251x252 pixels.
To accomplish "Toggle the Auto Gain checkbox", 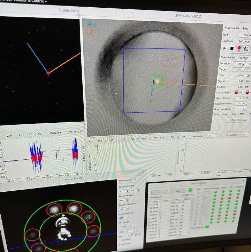I will [121, 240].
